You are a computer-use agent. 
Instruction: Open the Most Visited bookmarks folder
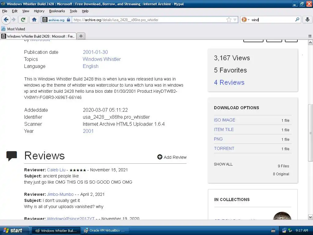coord(13,29)
